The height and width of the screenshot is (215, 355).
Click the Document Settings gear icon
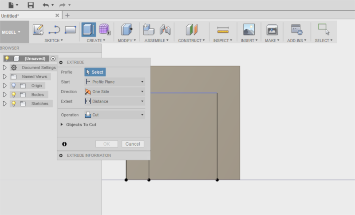tap(14, 68)
